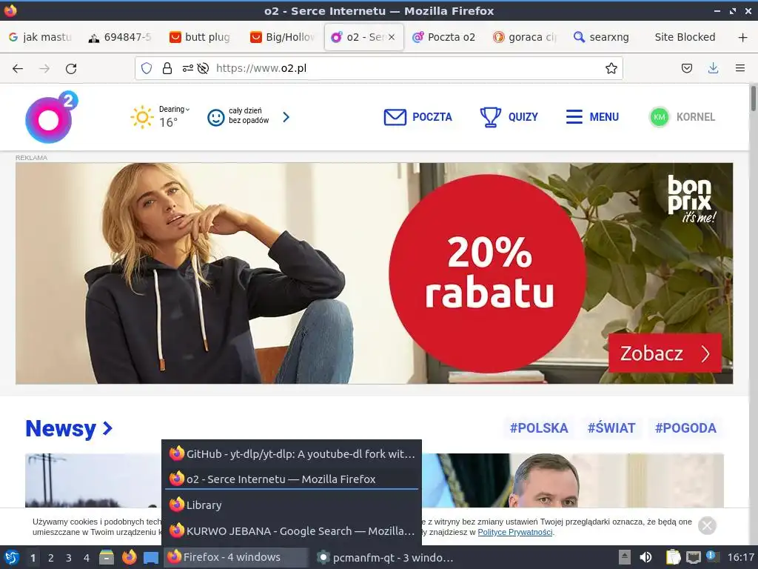Click the POCZTA label in the header
The width and height of the screenshot is (758, 569).
click(432, 117)
